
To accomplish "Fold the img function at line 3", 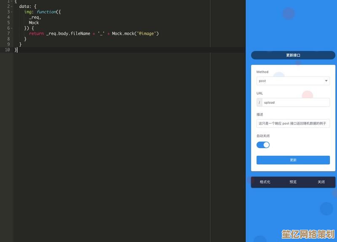I will [12, 12].
